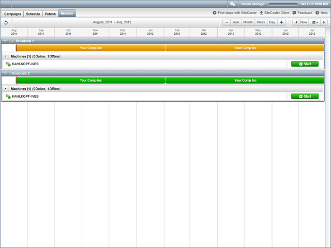Open the calendar picker dropdown
Image resolution: width=331 pixels, height=248 pixels.
[315, 22]
